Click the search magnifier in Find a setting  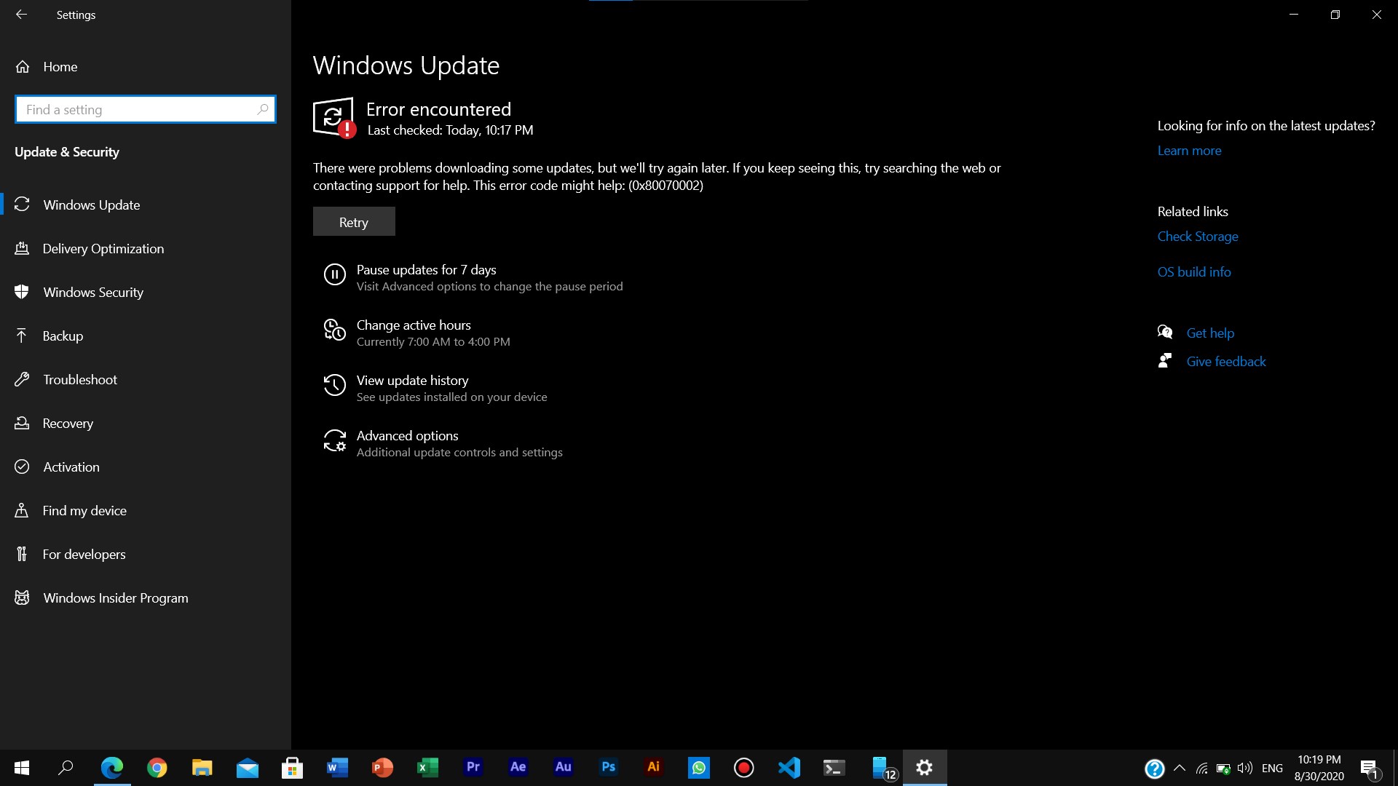(x=263, y=109)
